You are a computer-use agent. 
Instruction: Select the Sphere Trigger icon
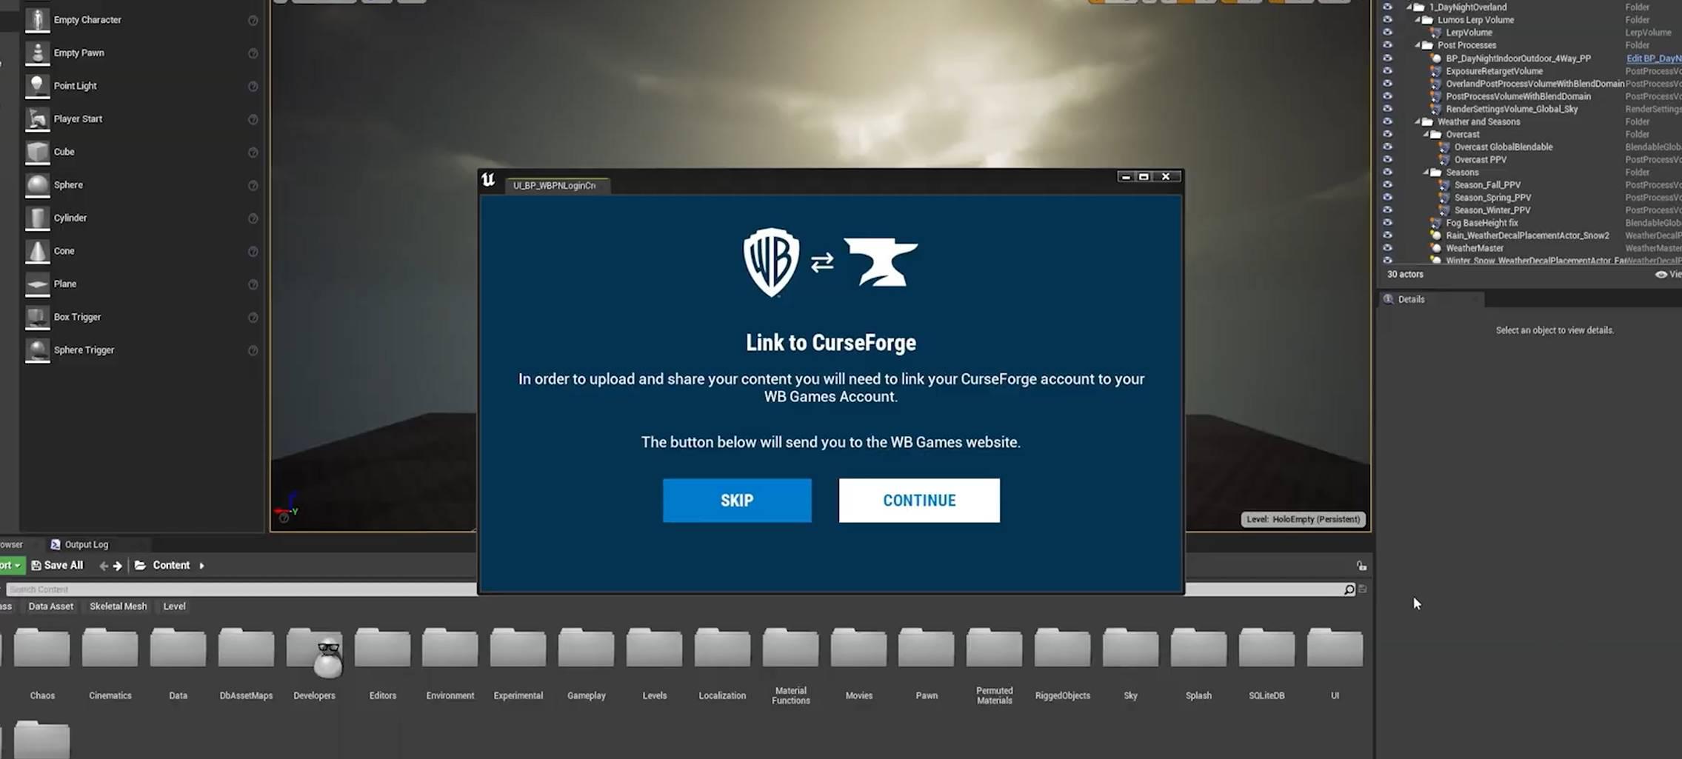37,350
